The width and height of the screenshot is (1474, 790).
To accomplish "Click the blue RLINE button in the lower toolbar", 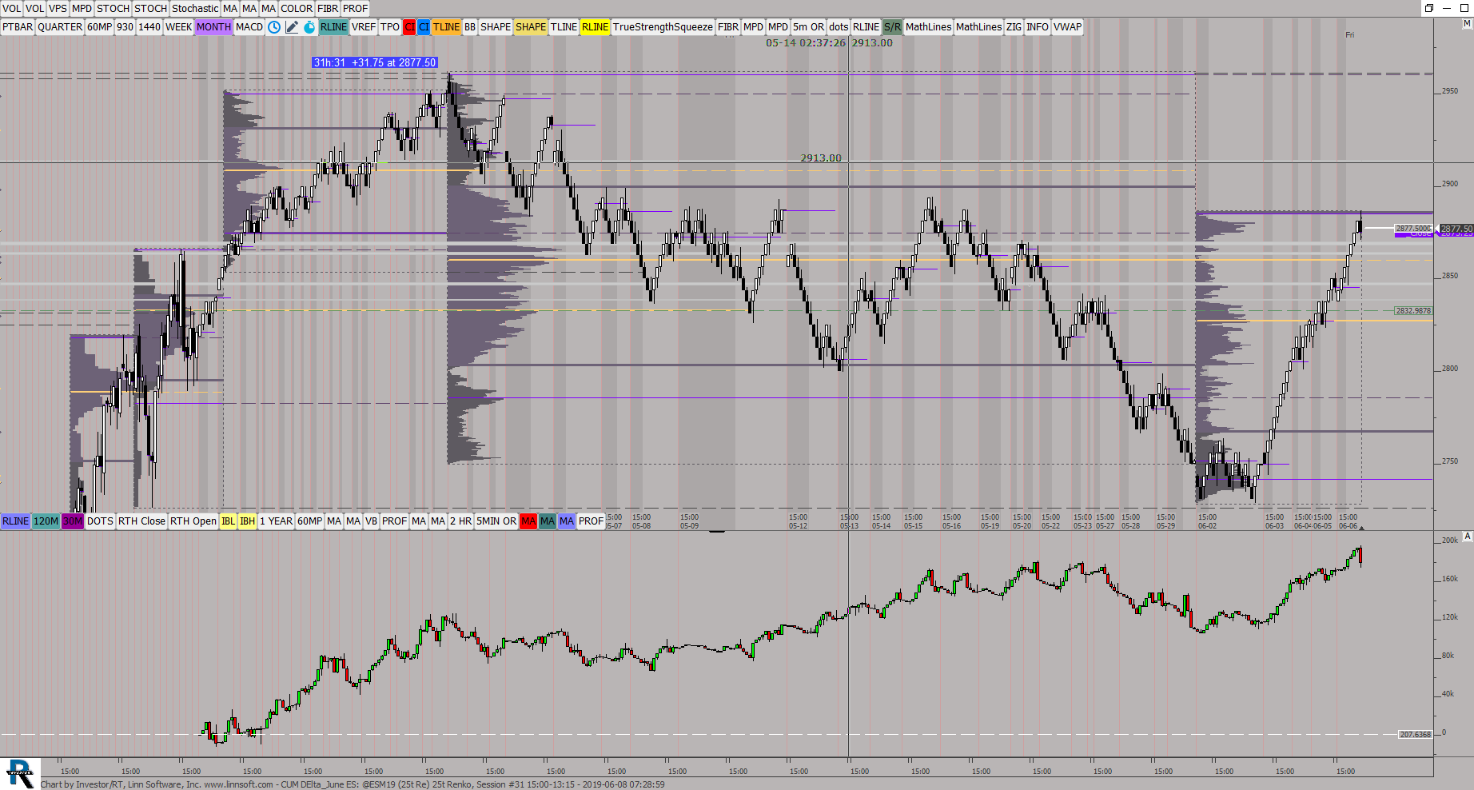I will (16, 521).
